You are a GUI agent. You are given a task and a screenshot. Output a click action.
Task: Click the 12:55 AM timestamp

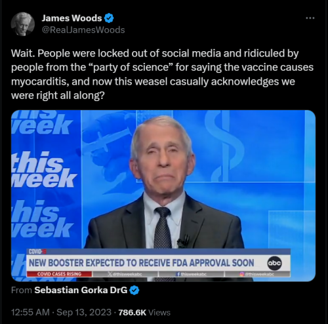pyautogui.click(x=30, y=312)
